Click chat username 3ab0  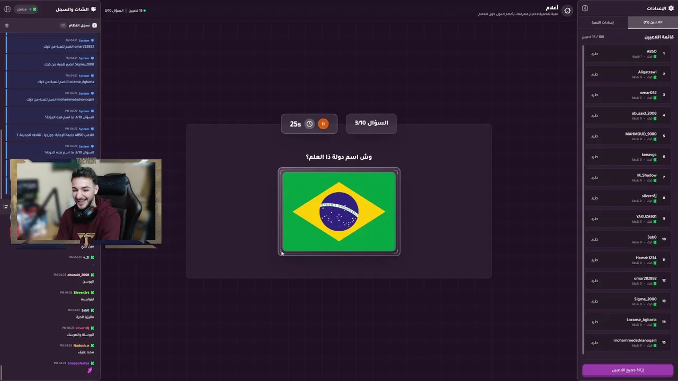click(85, 310)
